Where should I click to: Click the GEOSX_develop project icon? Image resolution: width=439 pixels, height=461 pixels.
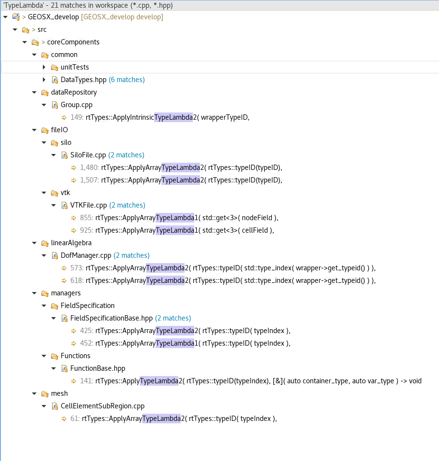16,16
